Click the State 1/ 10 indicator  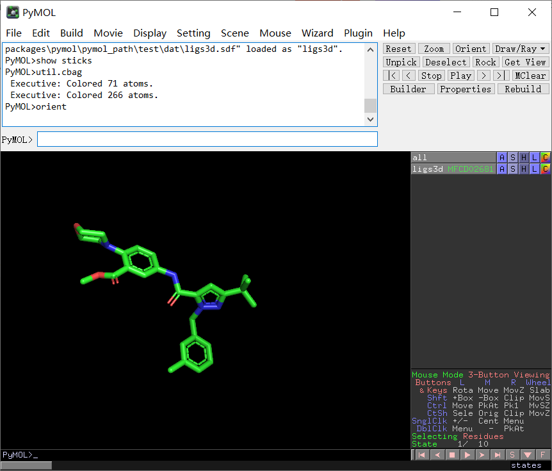tap(450, 444)
